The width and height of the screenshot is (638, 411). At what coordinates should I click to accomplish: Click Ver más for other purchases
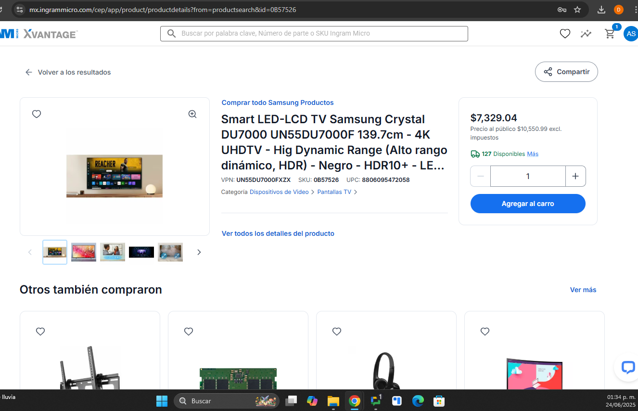[x=583, y=290]
